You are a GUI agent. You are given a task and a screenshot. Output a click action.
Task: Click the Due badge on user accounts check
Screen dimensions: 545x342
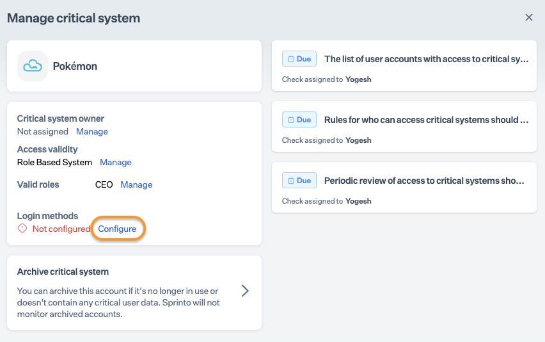coord(299,59)
